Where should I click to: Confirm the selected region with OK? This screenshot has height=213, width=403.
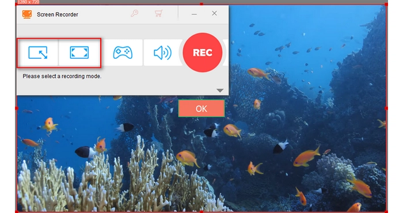(201, 108)
